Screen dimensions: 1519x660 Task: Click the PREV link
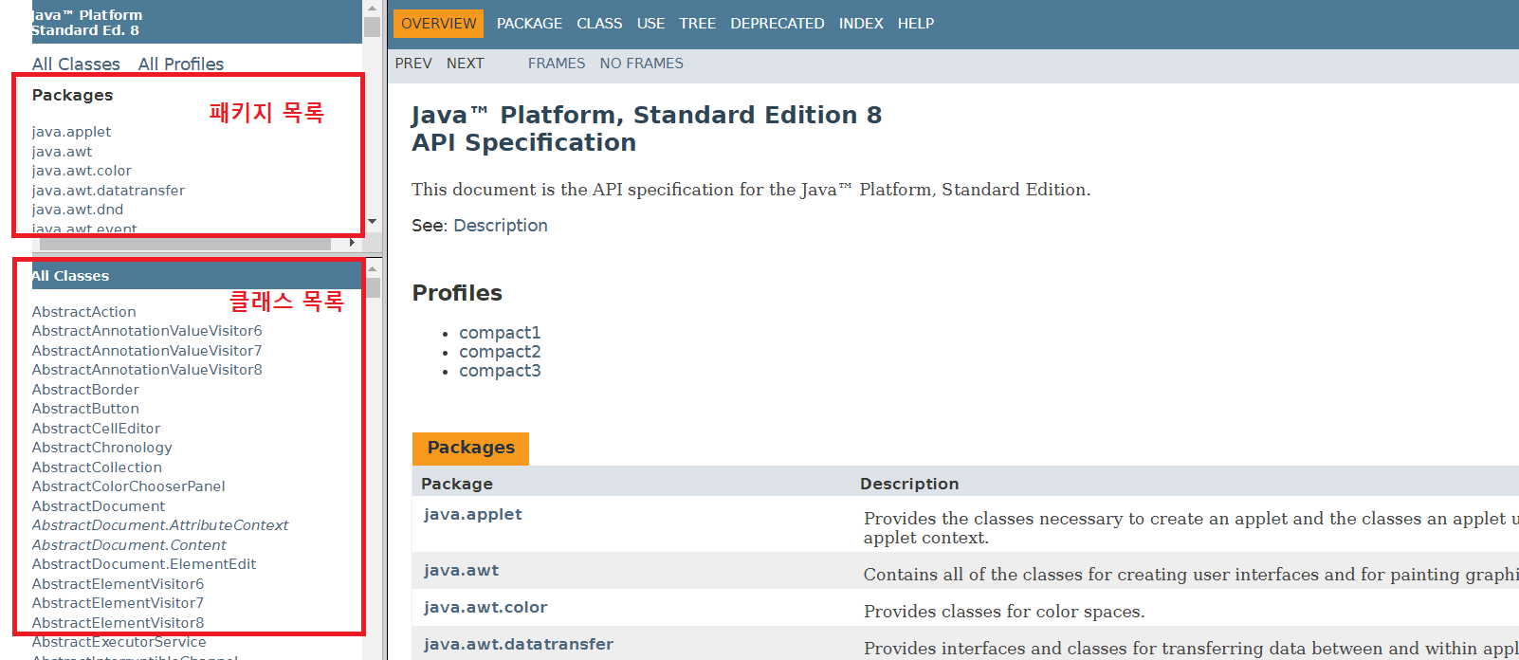click(413, 64)
